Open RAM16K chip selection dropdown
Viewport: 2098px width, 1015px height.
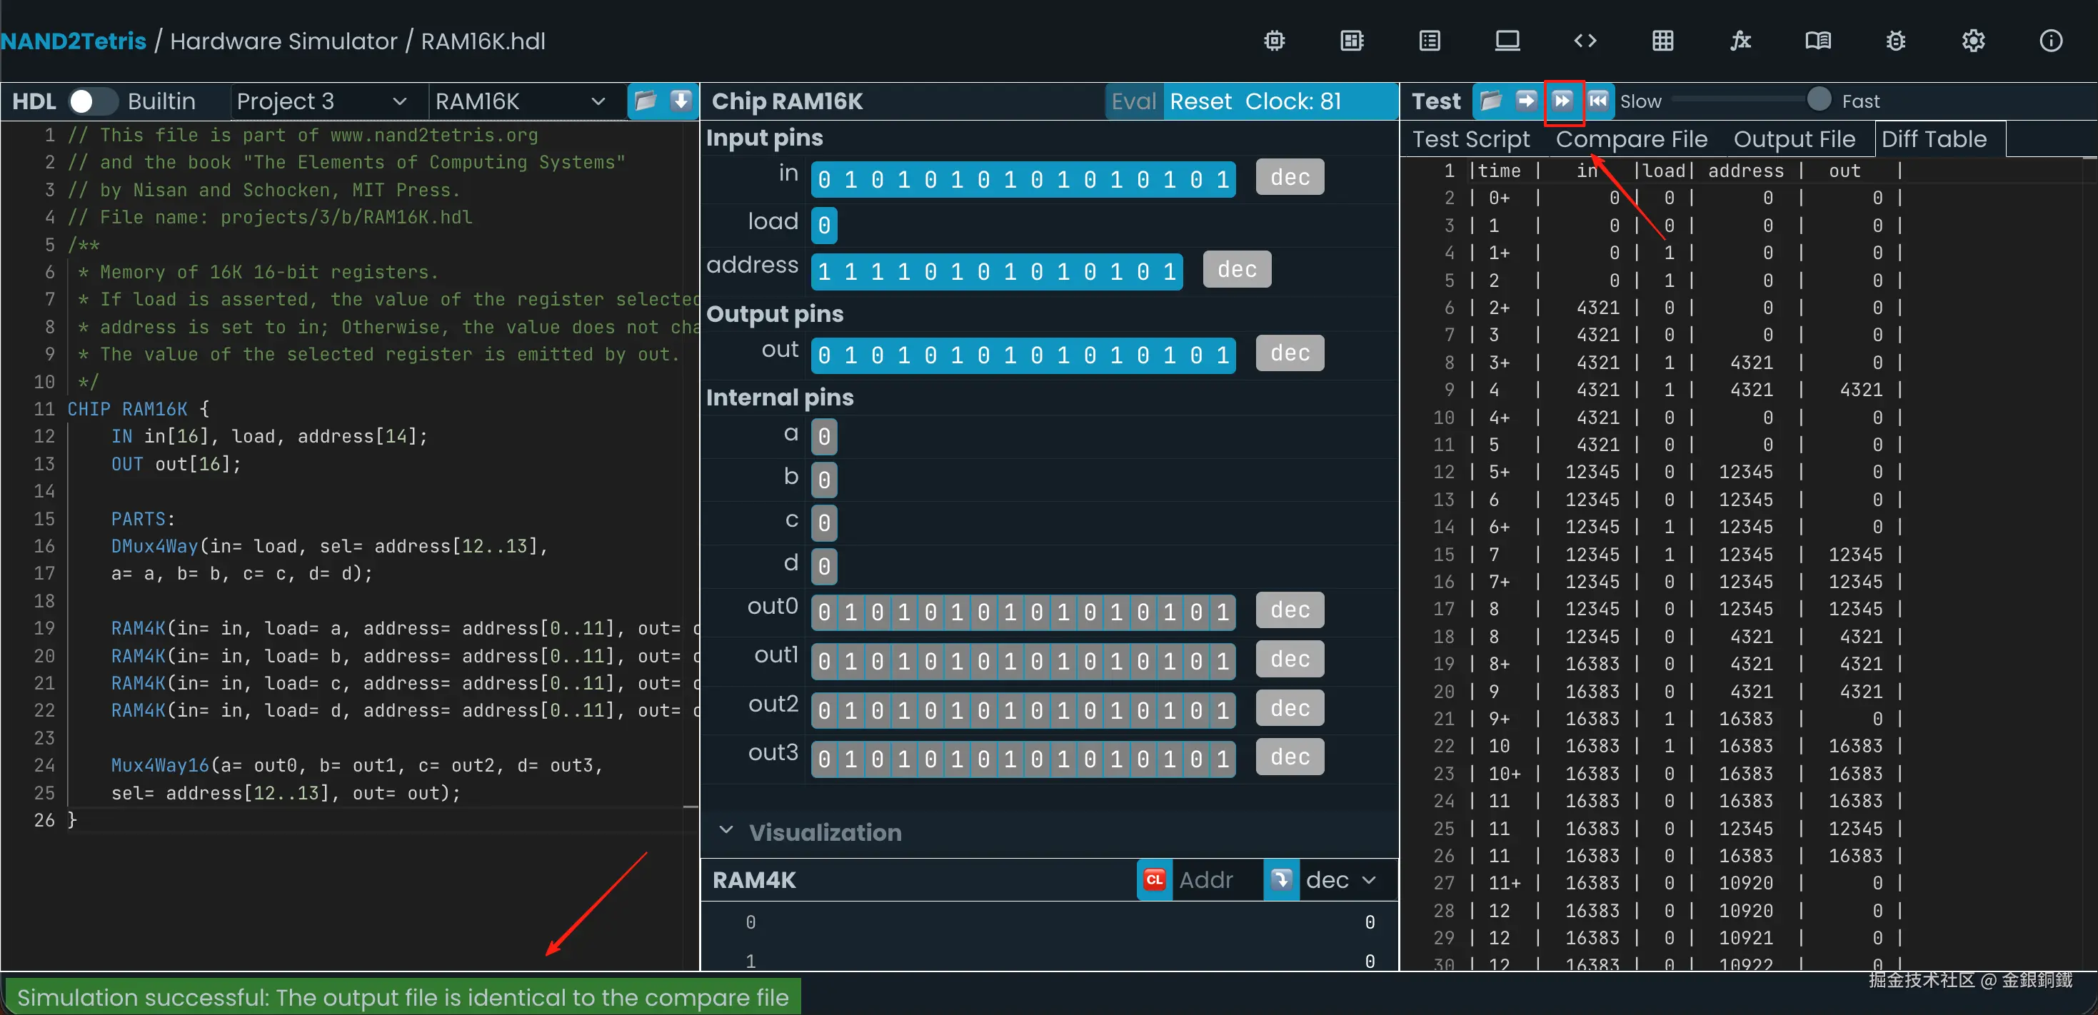click(520, 101)
